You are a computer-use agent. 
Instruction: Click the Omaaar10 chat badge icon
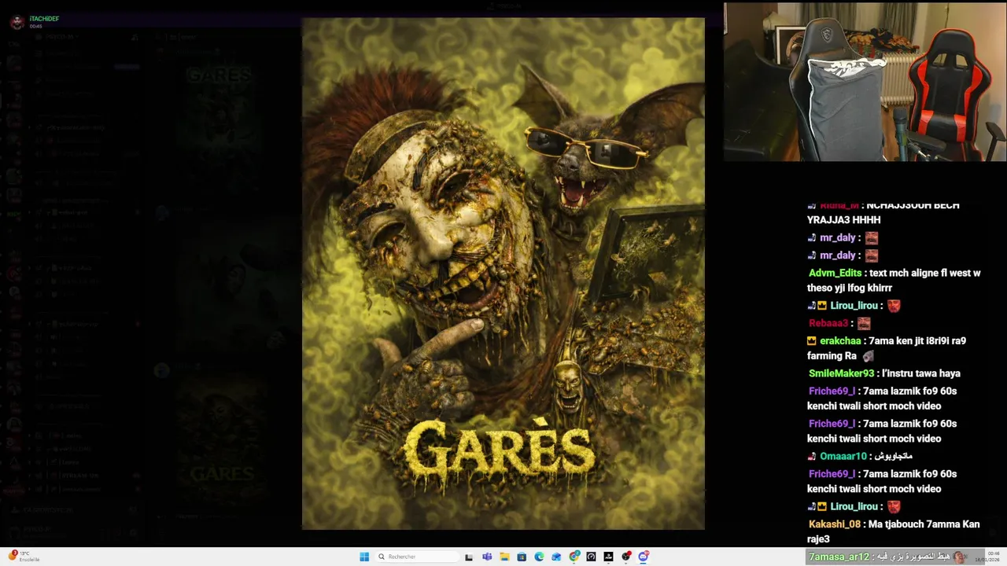tap(812, 456)
